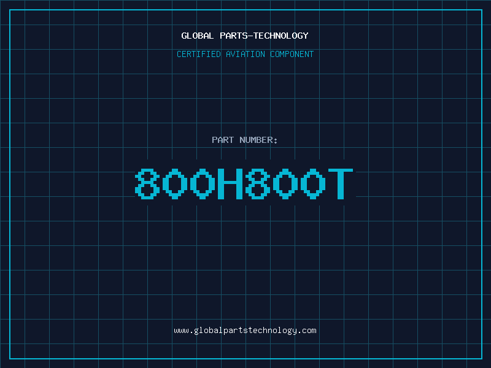Click the first digit 8 of the part number
The height and width of the screenshot is (368, 491).
point(148,183)
